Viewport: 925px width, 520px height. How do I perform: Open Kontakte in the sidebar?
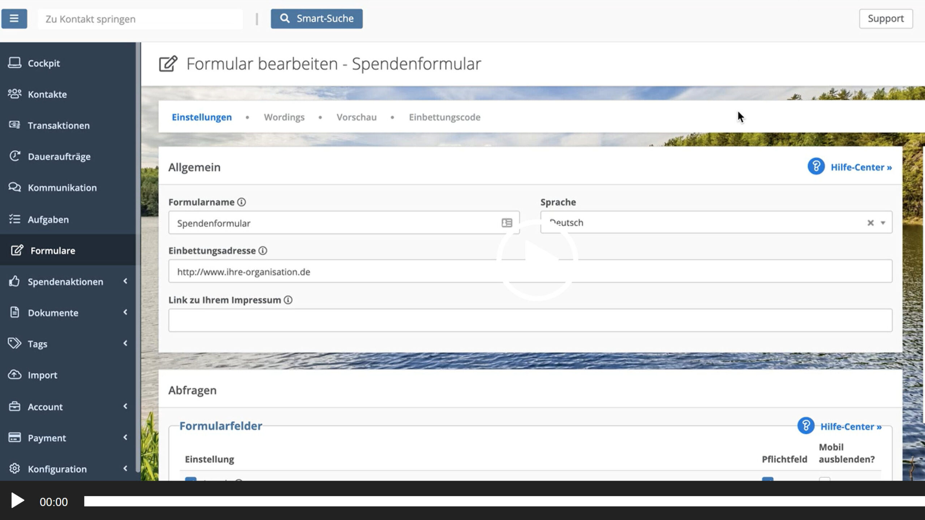(47, 94)
